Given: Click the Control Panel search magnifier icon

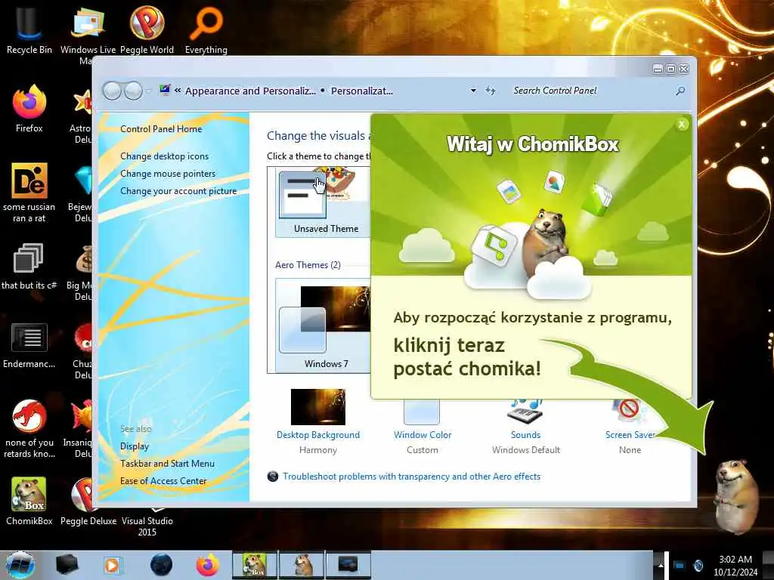Looking at the screenshot, I should coord(680,91).
